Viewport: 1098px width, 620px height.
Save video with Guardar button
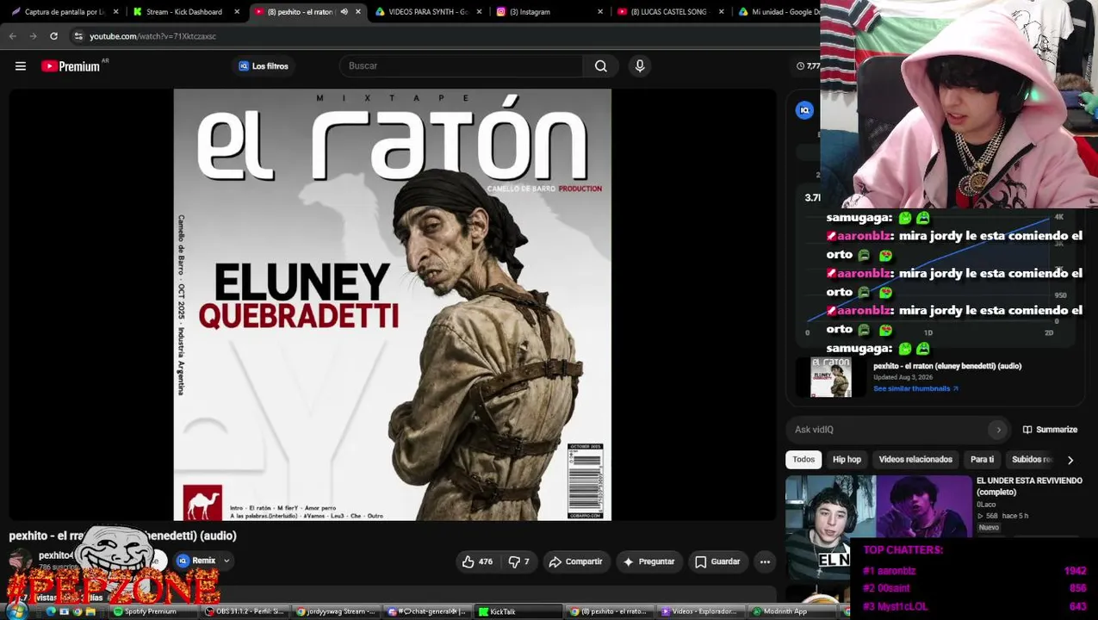click(717, 561)
